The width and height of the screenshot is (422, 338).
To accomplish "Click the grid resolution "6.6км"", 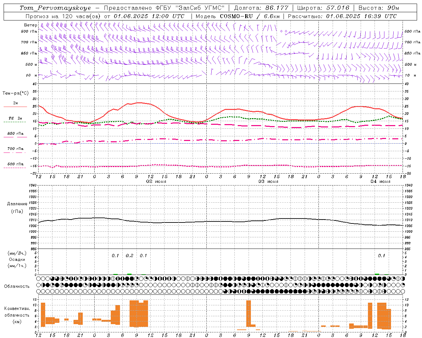I will (272, 16).
